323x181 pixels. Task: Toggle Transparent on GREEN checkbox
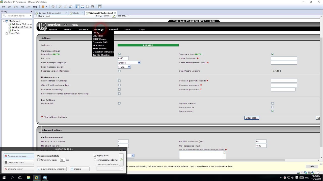273,54
